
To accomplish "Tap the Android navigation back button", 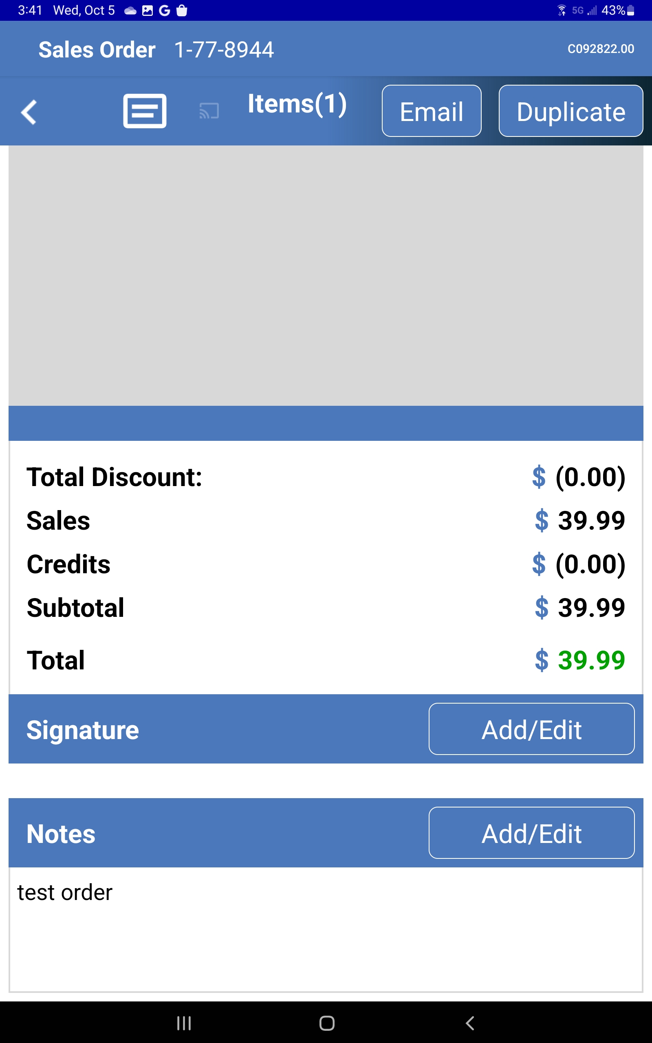I will [x=470, y=1023].
